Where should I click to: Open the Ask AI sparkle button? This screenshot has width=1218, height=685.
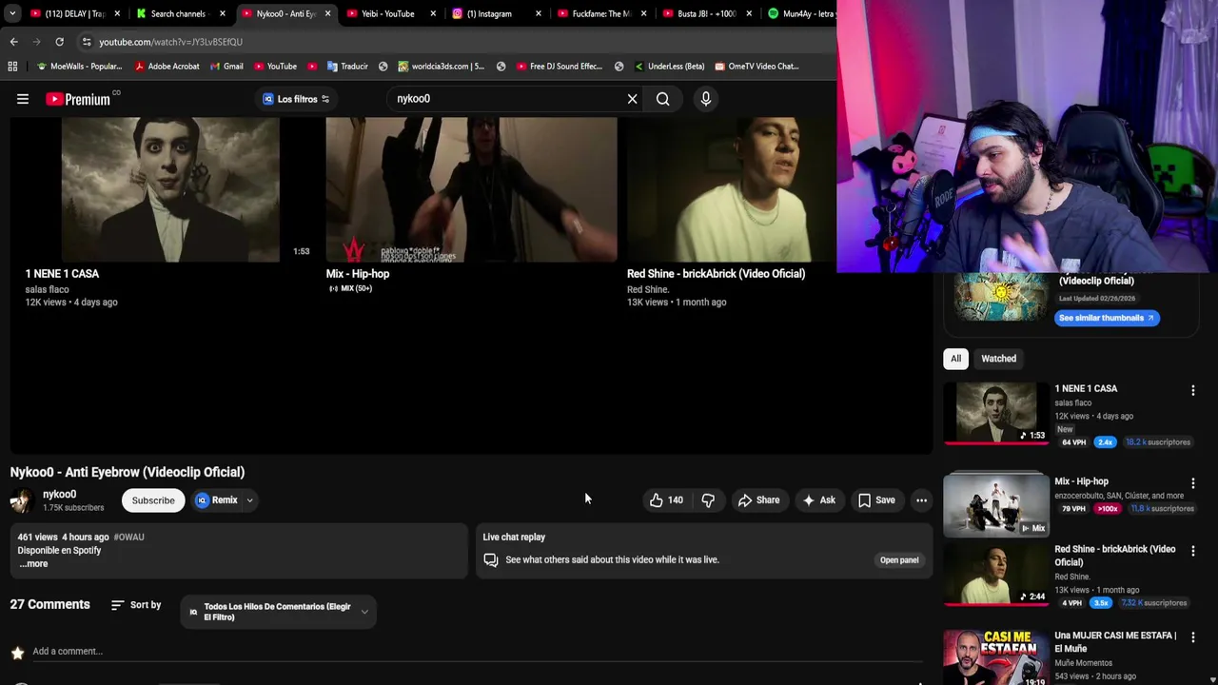tap(818, 499)
